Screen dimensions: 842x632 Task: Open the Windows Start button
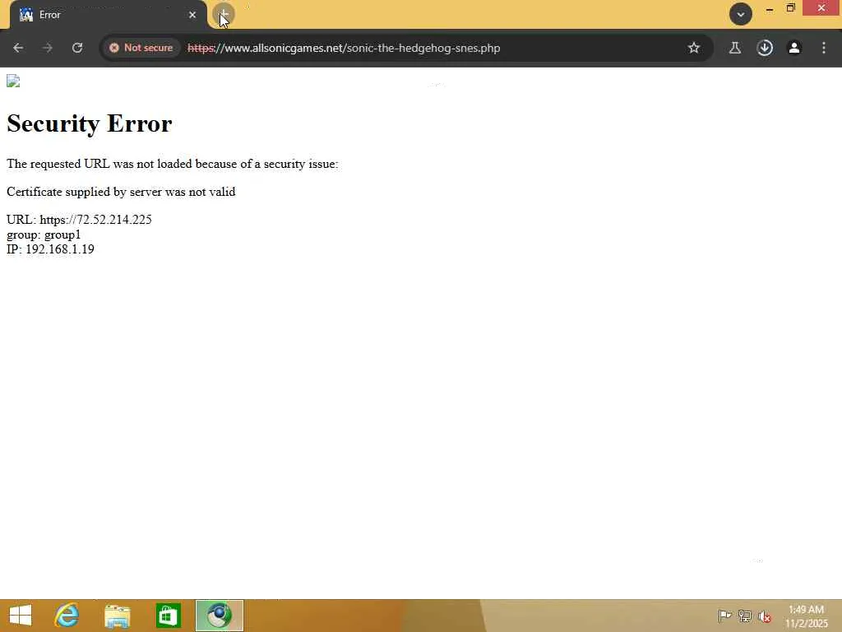click(21, 616)
